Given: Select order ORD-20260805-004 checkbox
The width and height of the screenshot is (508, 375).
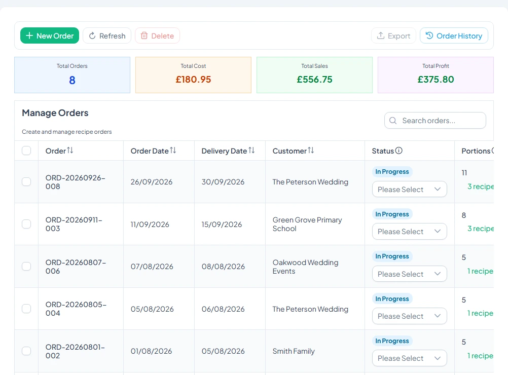Looking at the screenshot, I should click(x=26, y=309).
